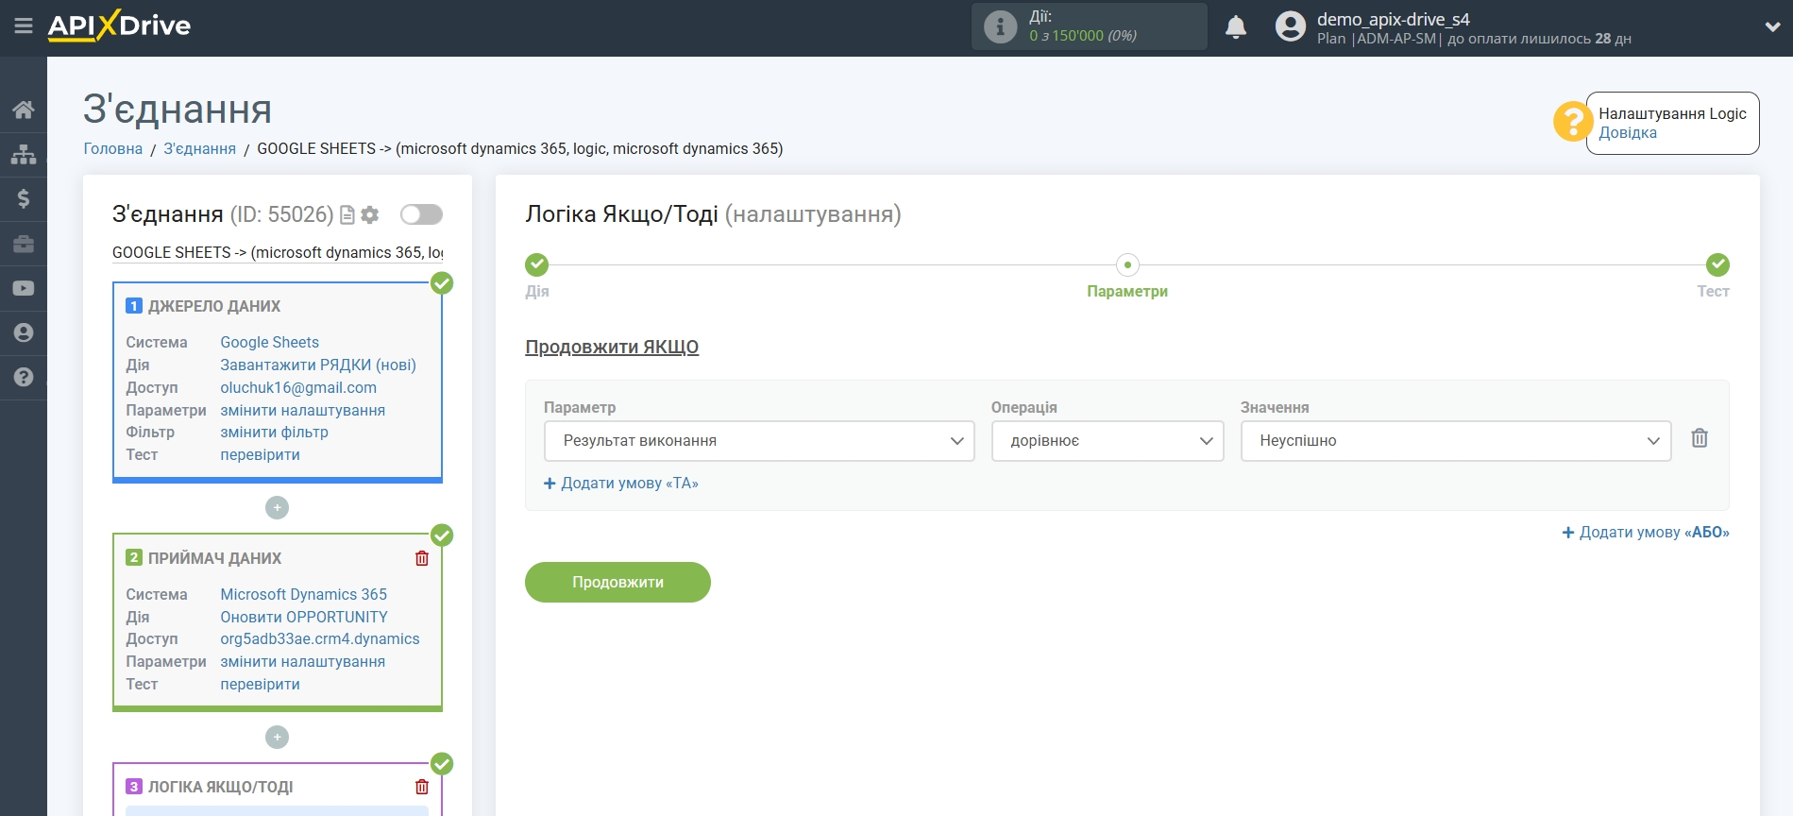
Task: Click the user avatar icon
Action: 1290,26
